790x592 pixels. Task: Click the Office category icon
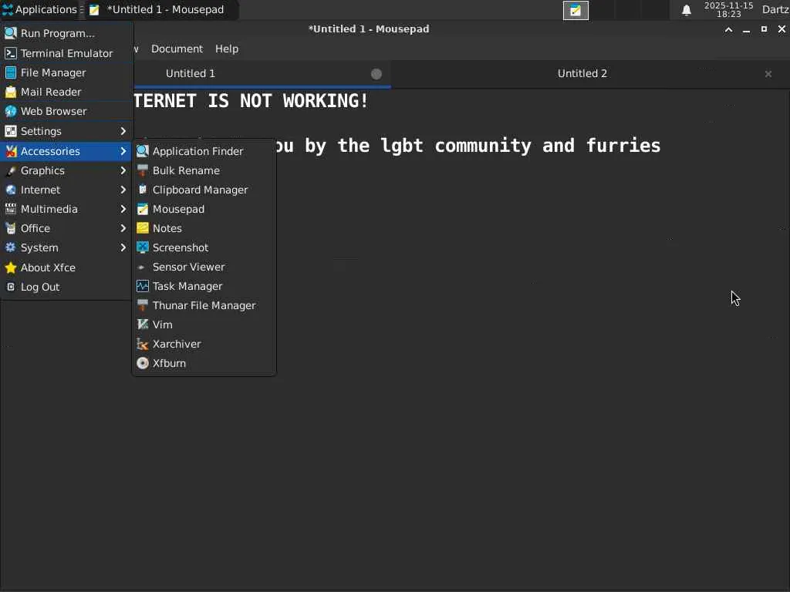tap(11, 228)
